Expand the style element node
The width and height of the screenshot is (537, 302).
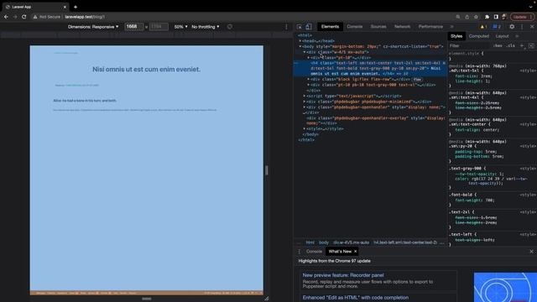[x=305, y=128]
